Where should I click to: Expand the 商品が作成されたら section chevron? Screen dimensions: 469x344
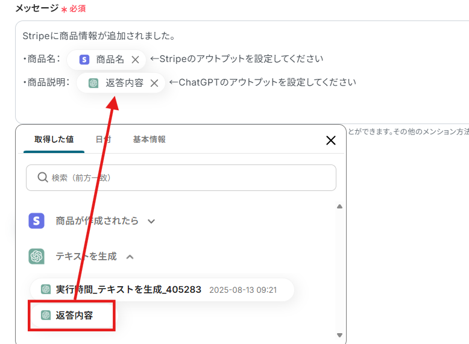tap(151, 222)
